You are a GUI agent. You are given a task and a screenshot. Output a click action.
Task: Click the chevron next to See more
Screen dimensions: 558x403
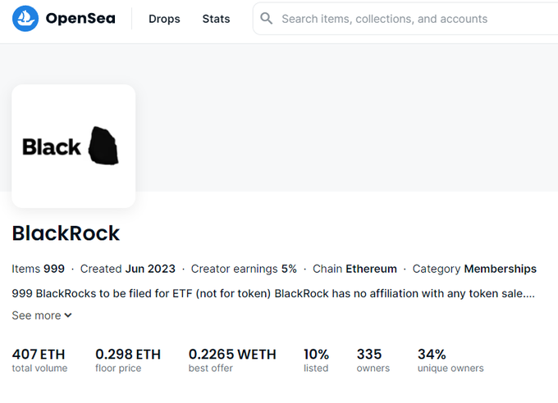point(68,315)
